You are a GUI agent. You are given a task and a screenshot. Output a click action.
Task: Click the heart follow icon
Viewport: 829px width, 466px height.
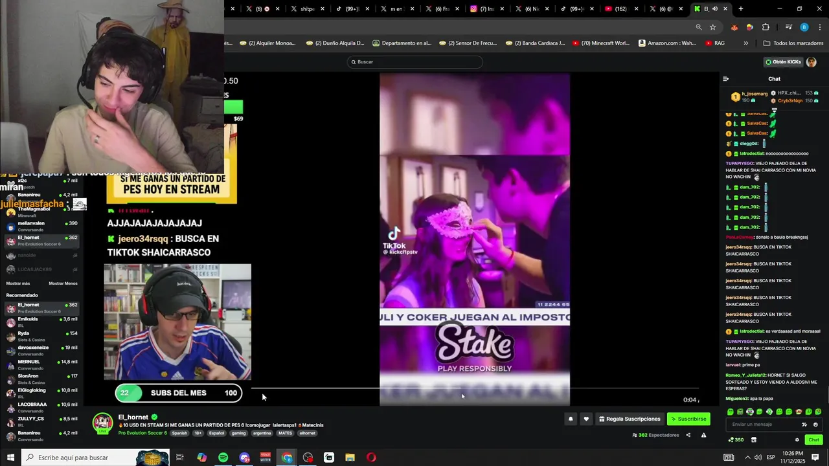586,419
